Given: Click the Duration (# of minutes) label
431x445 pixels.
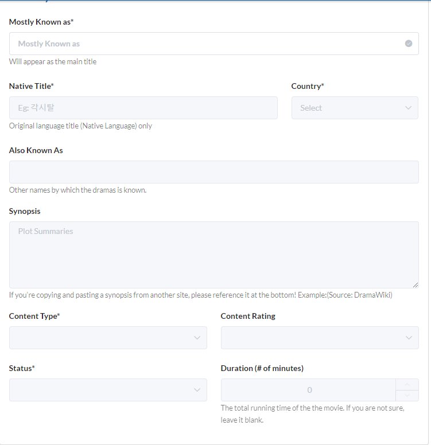Looking at the screenshot, I should click(x=262, y=368).
